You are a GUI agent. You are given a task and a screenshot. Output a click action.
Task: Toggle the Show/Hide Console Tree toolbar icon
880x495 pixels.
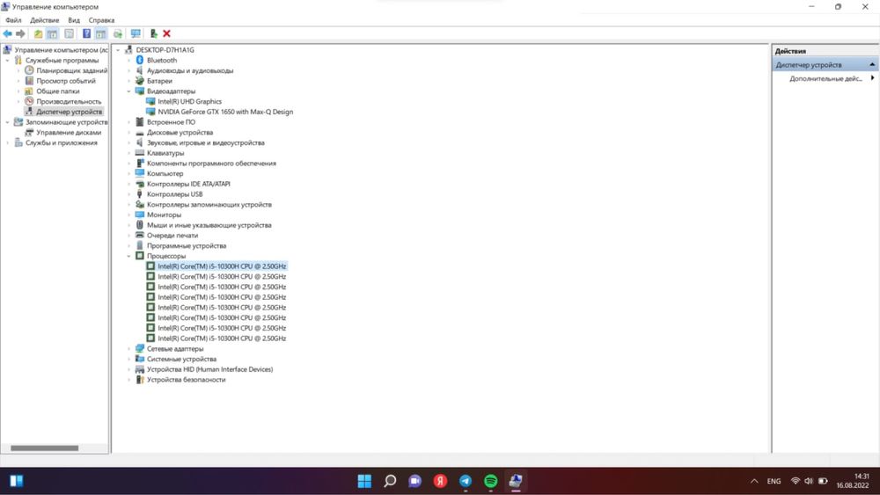click(x=52, y=34)
